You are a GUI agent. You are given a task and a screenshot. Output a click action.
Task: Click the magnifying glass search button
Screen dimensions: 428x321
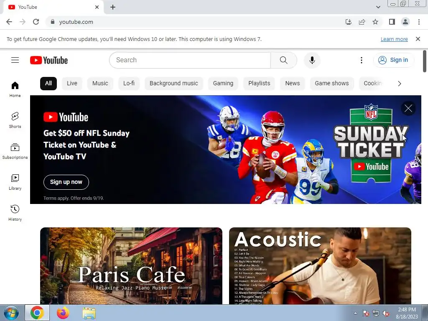(x=284, y=60)
